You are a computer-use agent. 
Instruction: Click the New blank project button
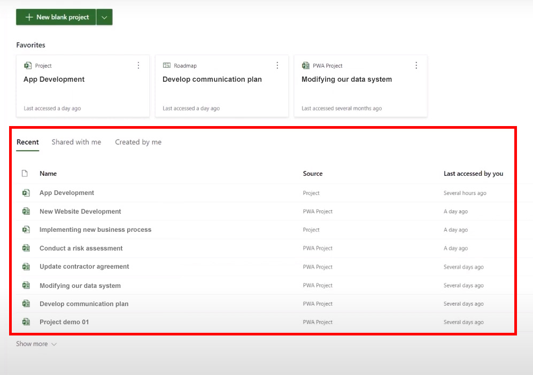pos(56,17)
